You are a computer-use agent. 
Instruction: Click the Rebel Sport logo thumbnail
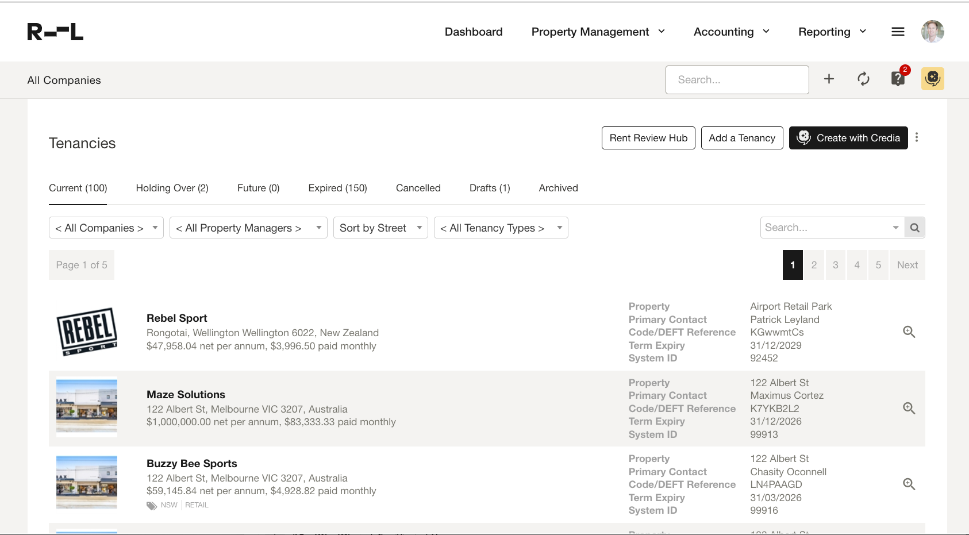(87, 332)
